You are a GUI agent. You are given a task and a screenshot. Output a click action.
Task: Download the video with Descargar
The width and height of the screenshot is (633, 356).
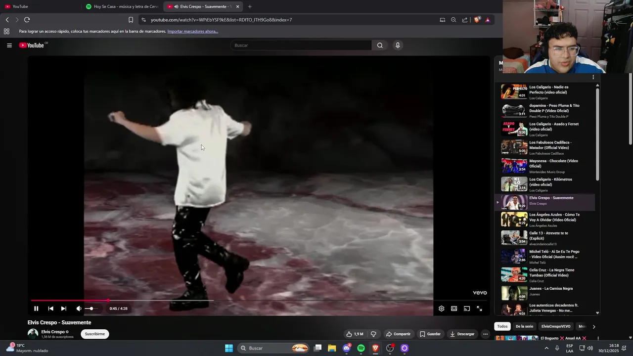tap(462, 334)
